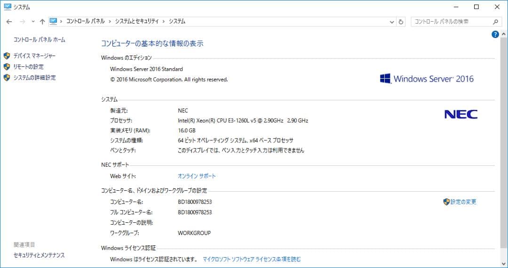Viewport: 508px width, 268px height.
Task: Select text Windows Server 2016 Standard
Action: pyautogui.click(x=146, y=69)
